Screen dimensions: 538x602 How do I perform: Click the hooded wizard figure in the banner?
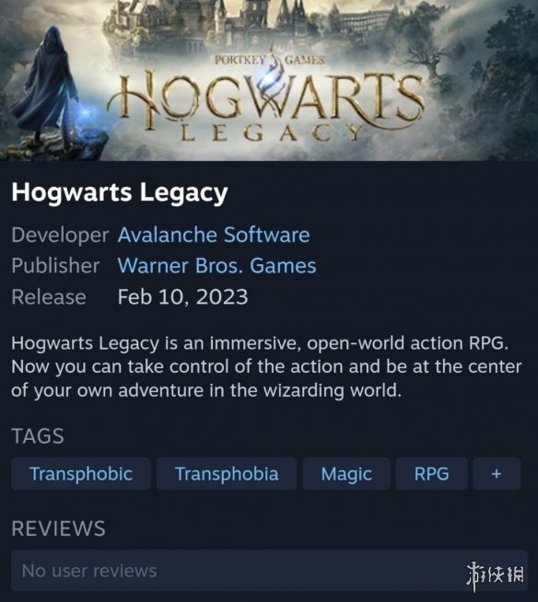[x=46, y=88]
